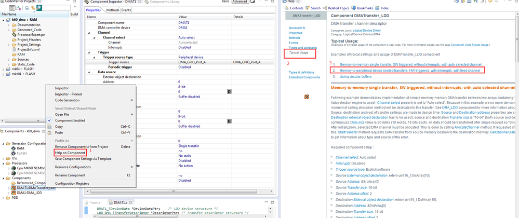Expand the mk64 : FLASH project
Screen dimensions: 519x218
click(x=4, y=69)
